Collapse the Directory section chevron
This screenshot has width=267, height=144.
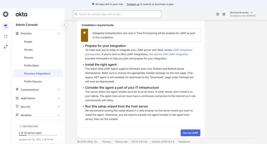58,34
